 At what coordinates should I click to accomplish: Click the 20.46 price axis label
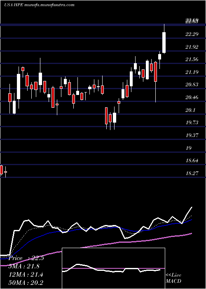point(192,97)
